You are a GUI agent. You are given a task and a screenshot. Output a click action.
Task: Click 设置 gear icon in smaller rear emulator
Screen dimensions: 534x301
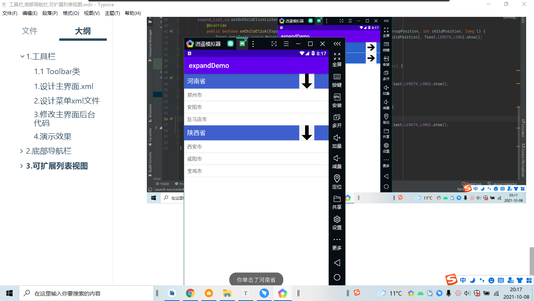(x=386, y=145)
